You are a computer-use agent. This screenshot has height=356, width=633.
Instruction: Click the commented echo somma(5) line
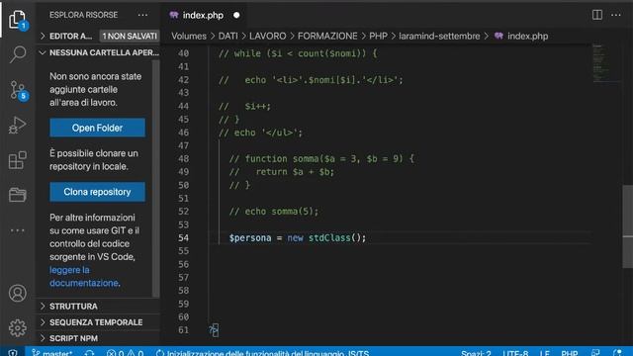point(274,211)
